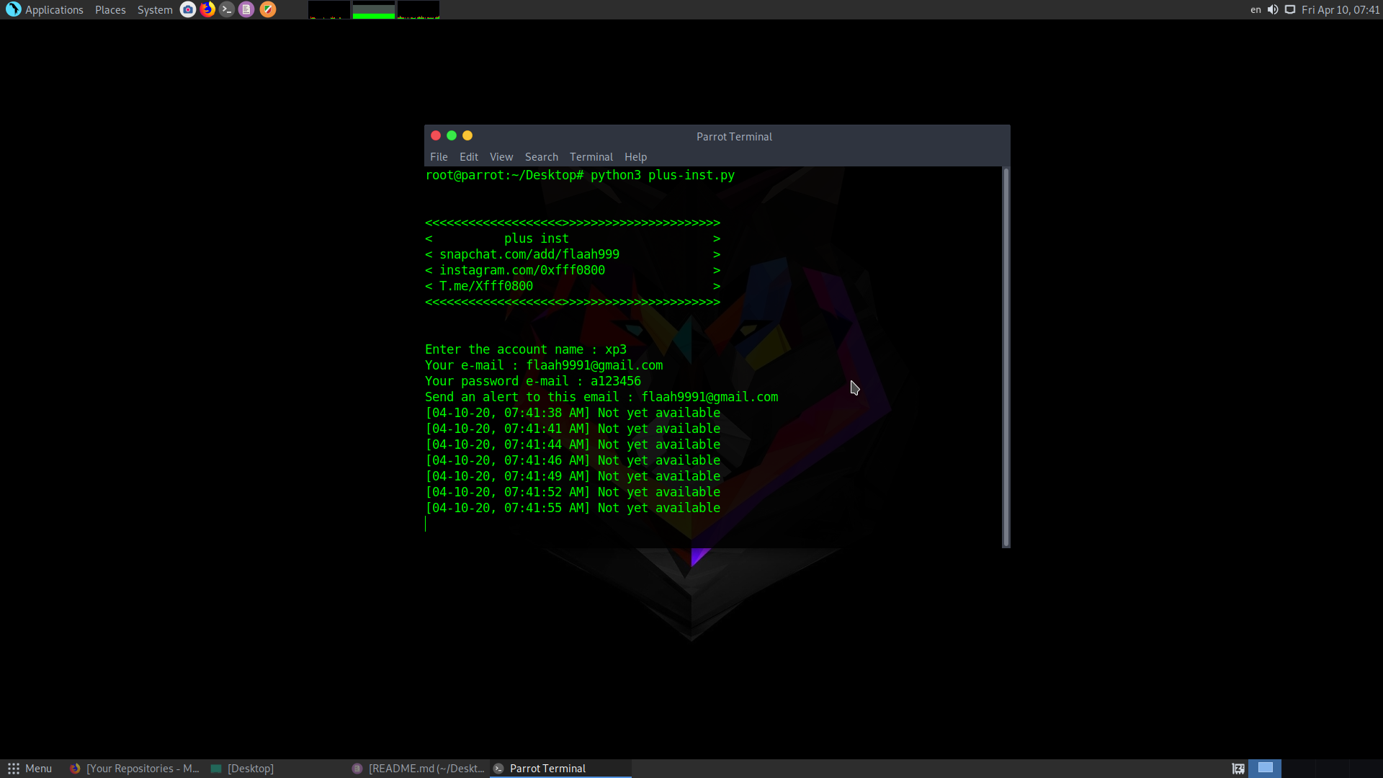Click the 07:41:55 AM log line
Screen dimensions: 1383x778
[x=573, y=508]
